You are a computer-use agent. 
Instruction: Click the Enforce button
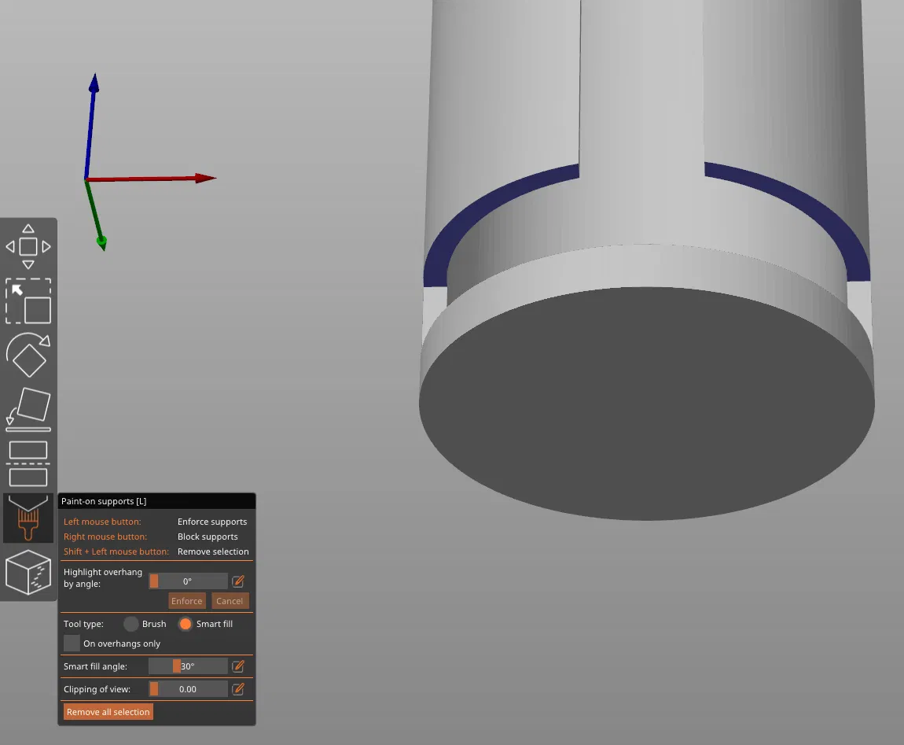click(187, 601)
